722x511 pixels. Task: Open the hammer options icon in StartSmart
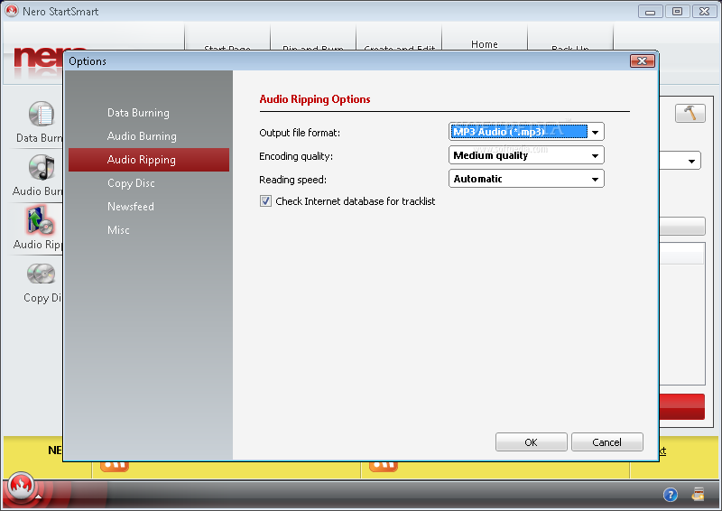pyautogui.click(x=690, y=113)
